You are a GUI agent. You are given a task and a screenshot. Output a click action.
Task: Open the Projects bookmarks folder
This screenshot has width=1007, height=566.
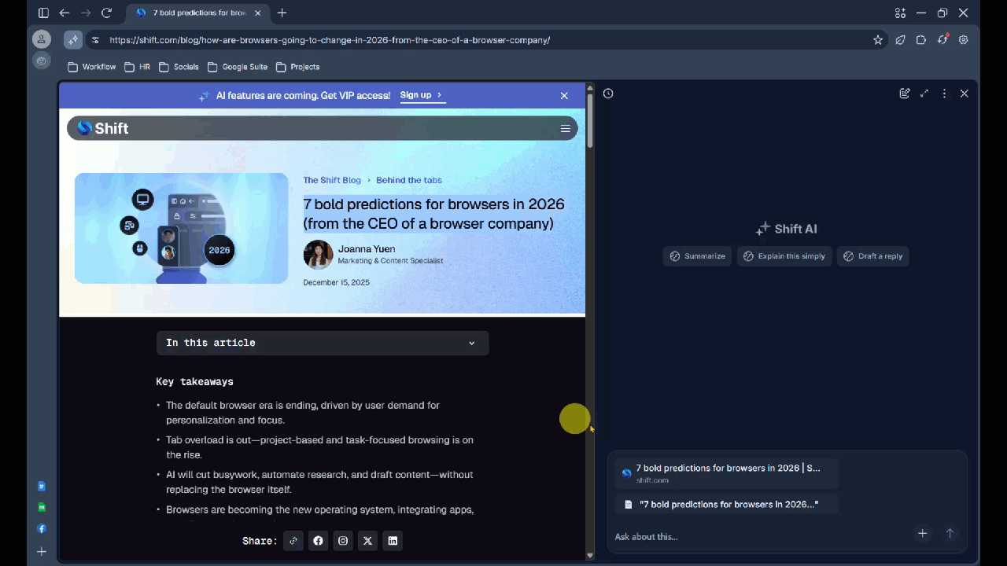[297, 67]
